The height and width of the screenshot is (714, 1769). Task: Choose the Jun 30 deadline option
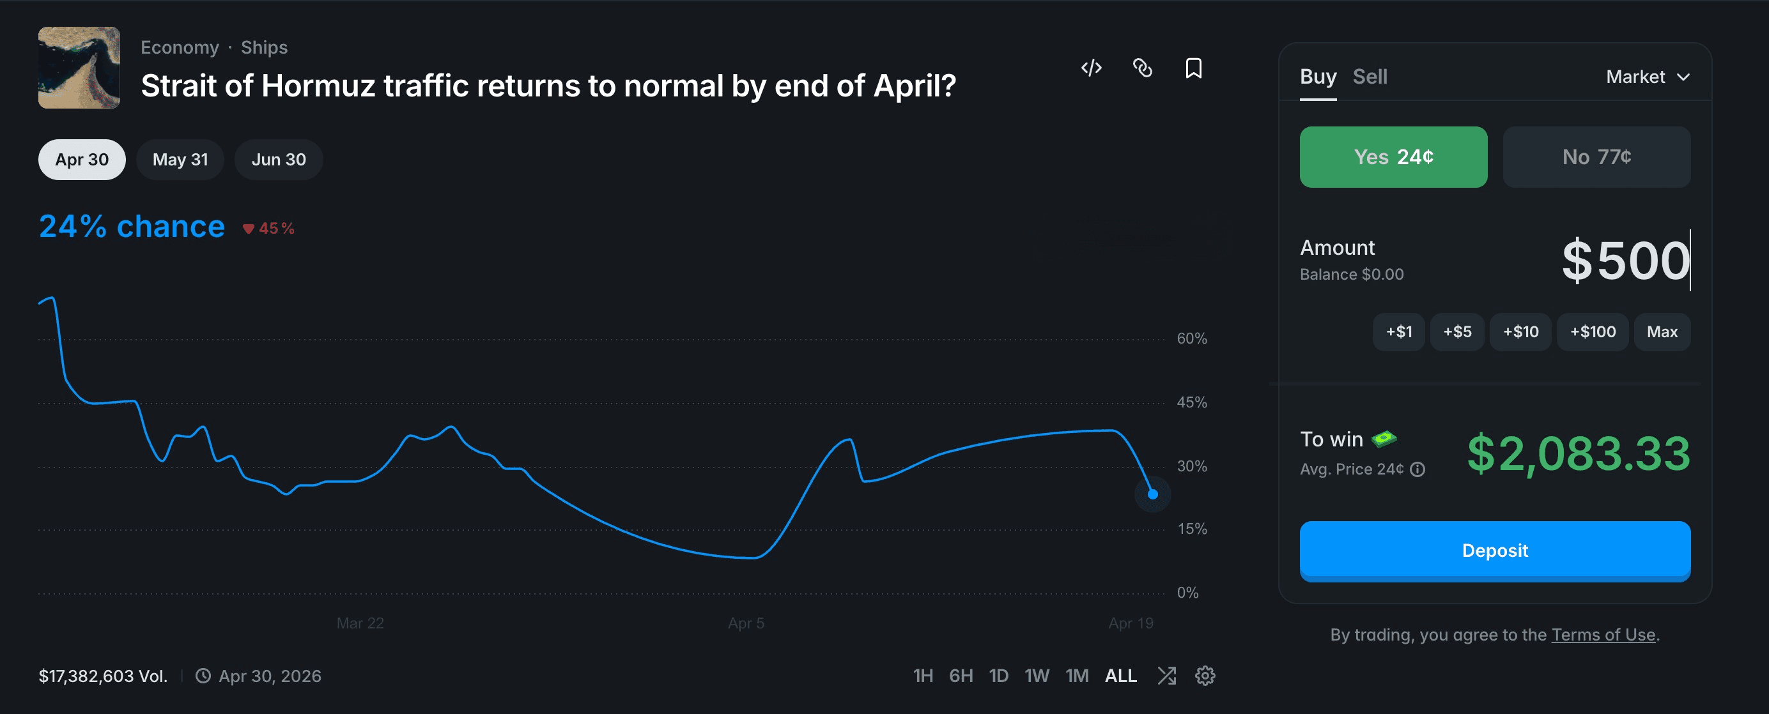point(279,159)
